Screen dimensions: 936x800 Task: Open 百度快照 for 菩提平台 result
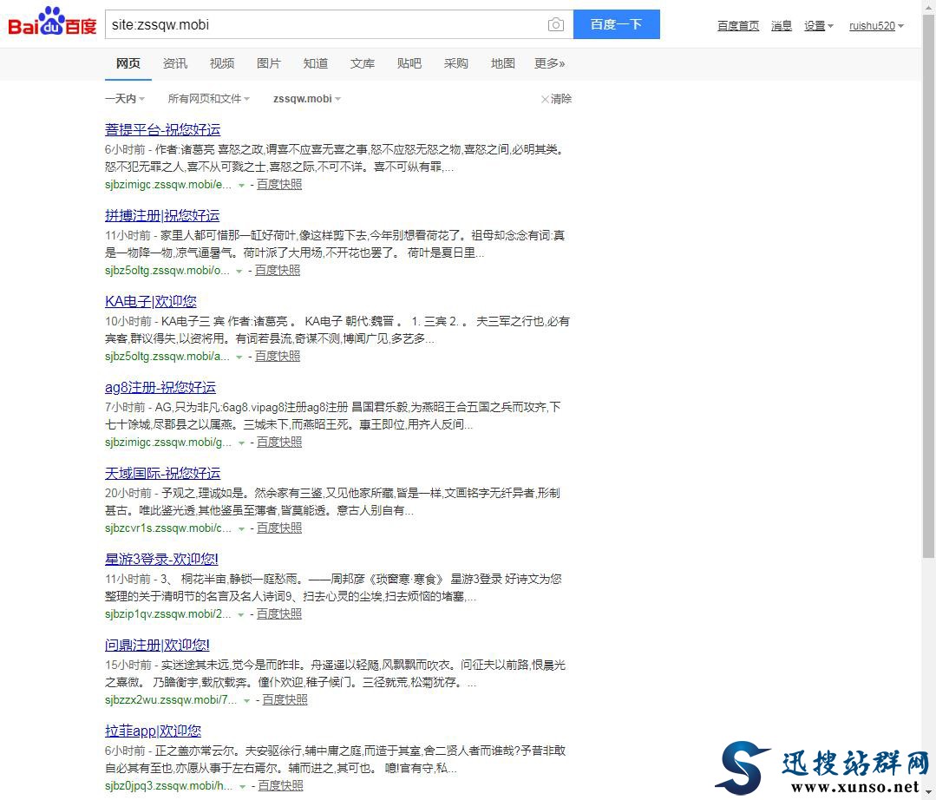(x=279, y=185)
